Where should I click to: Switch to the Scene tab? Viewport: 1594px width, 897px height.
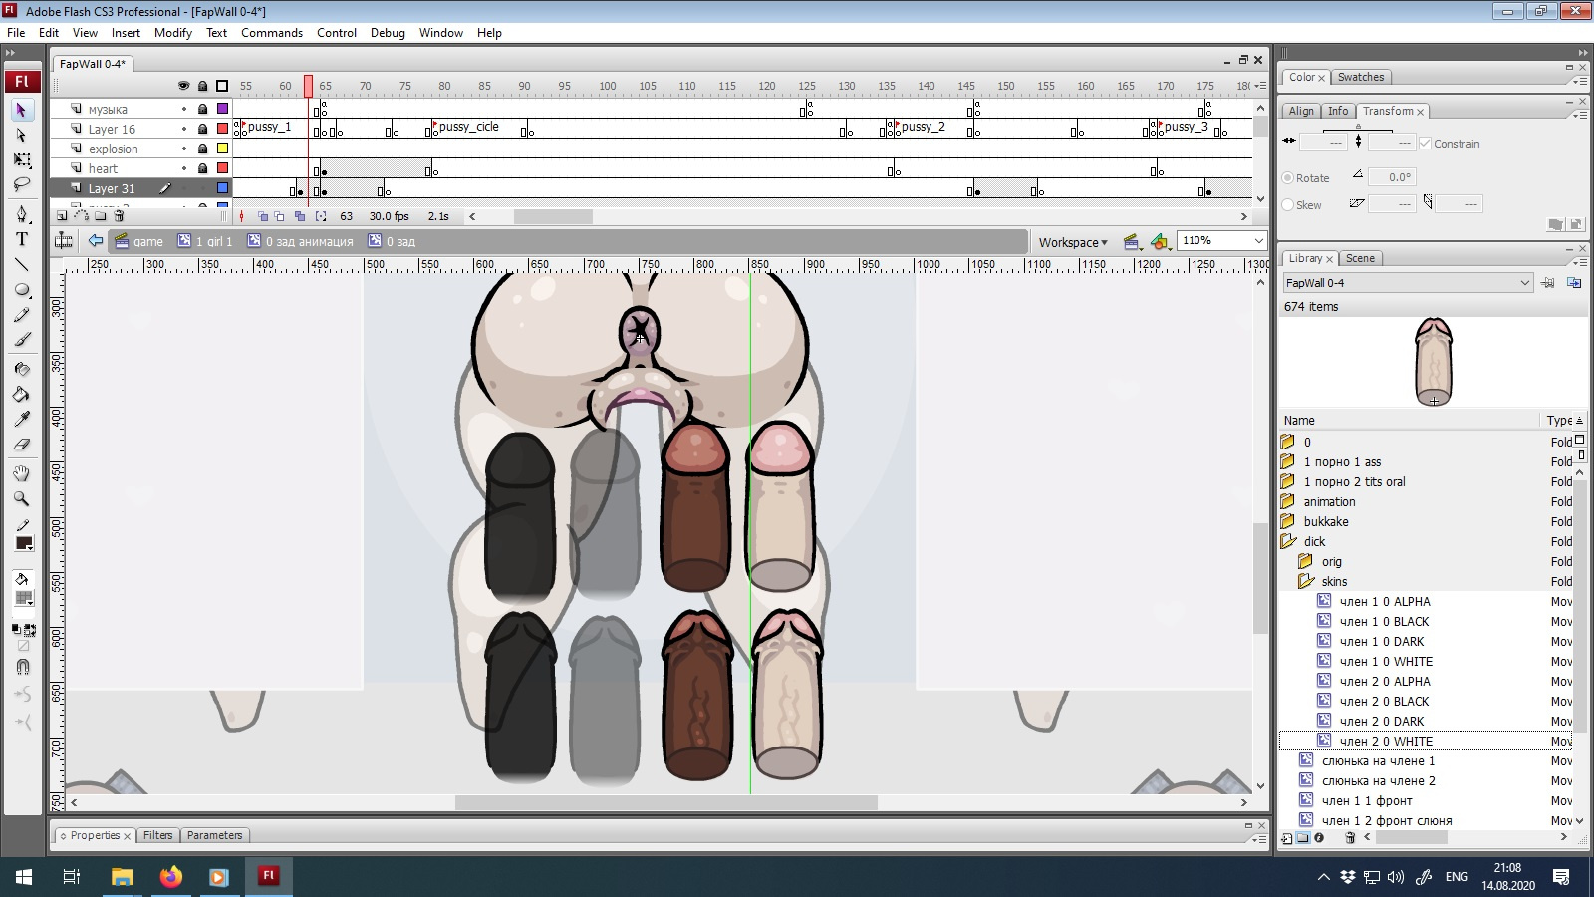pos(1360,258)
